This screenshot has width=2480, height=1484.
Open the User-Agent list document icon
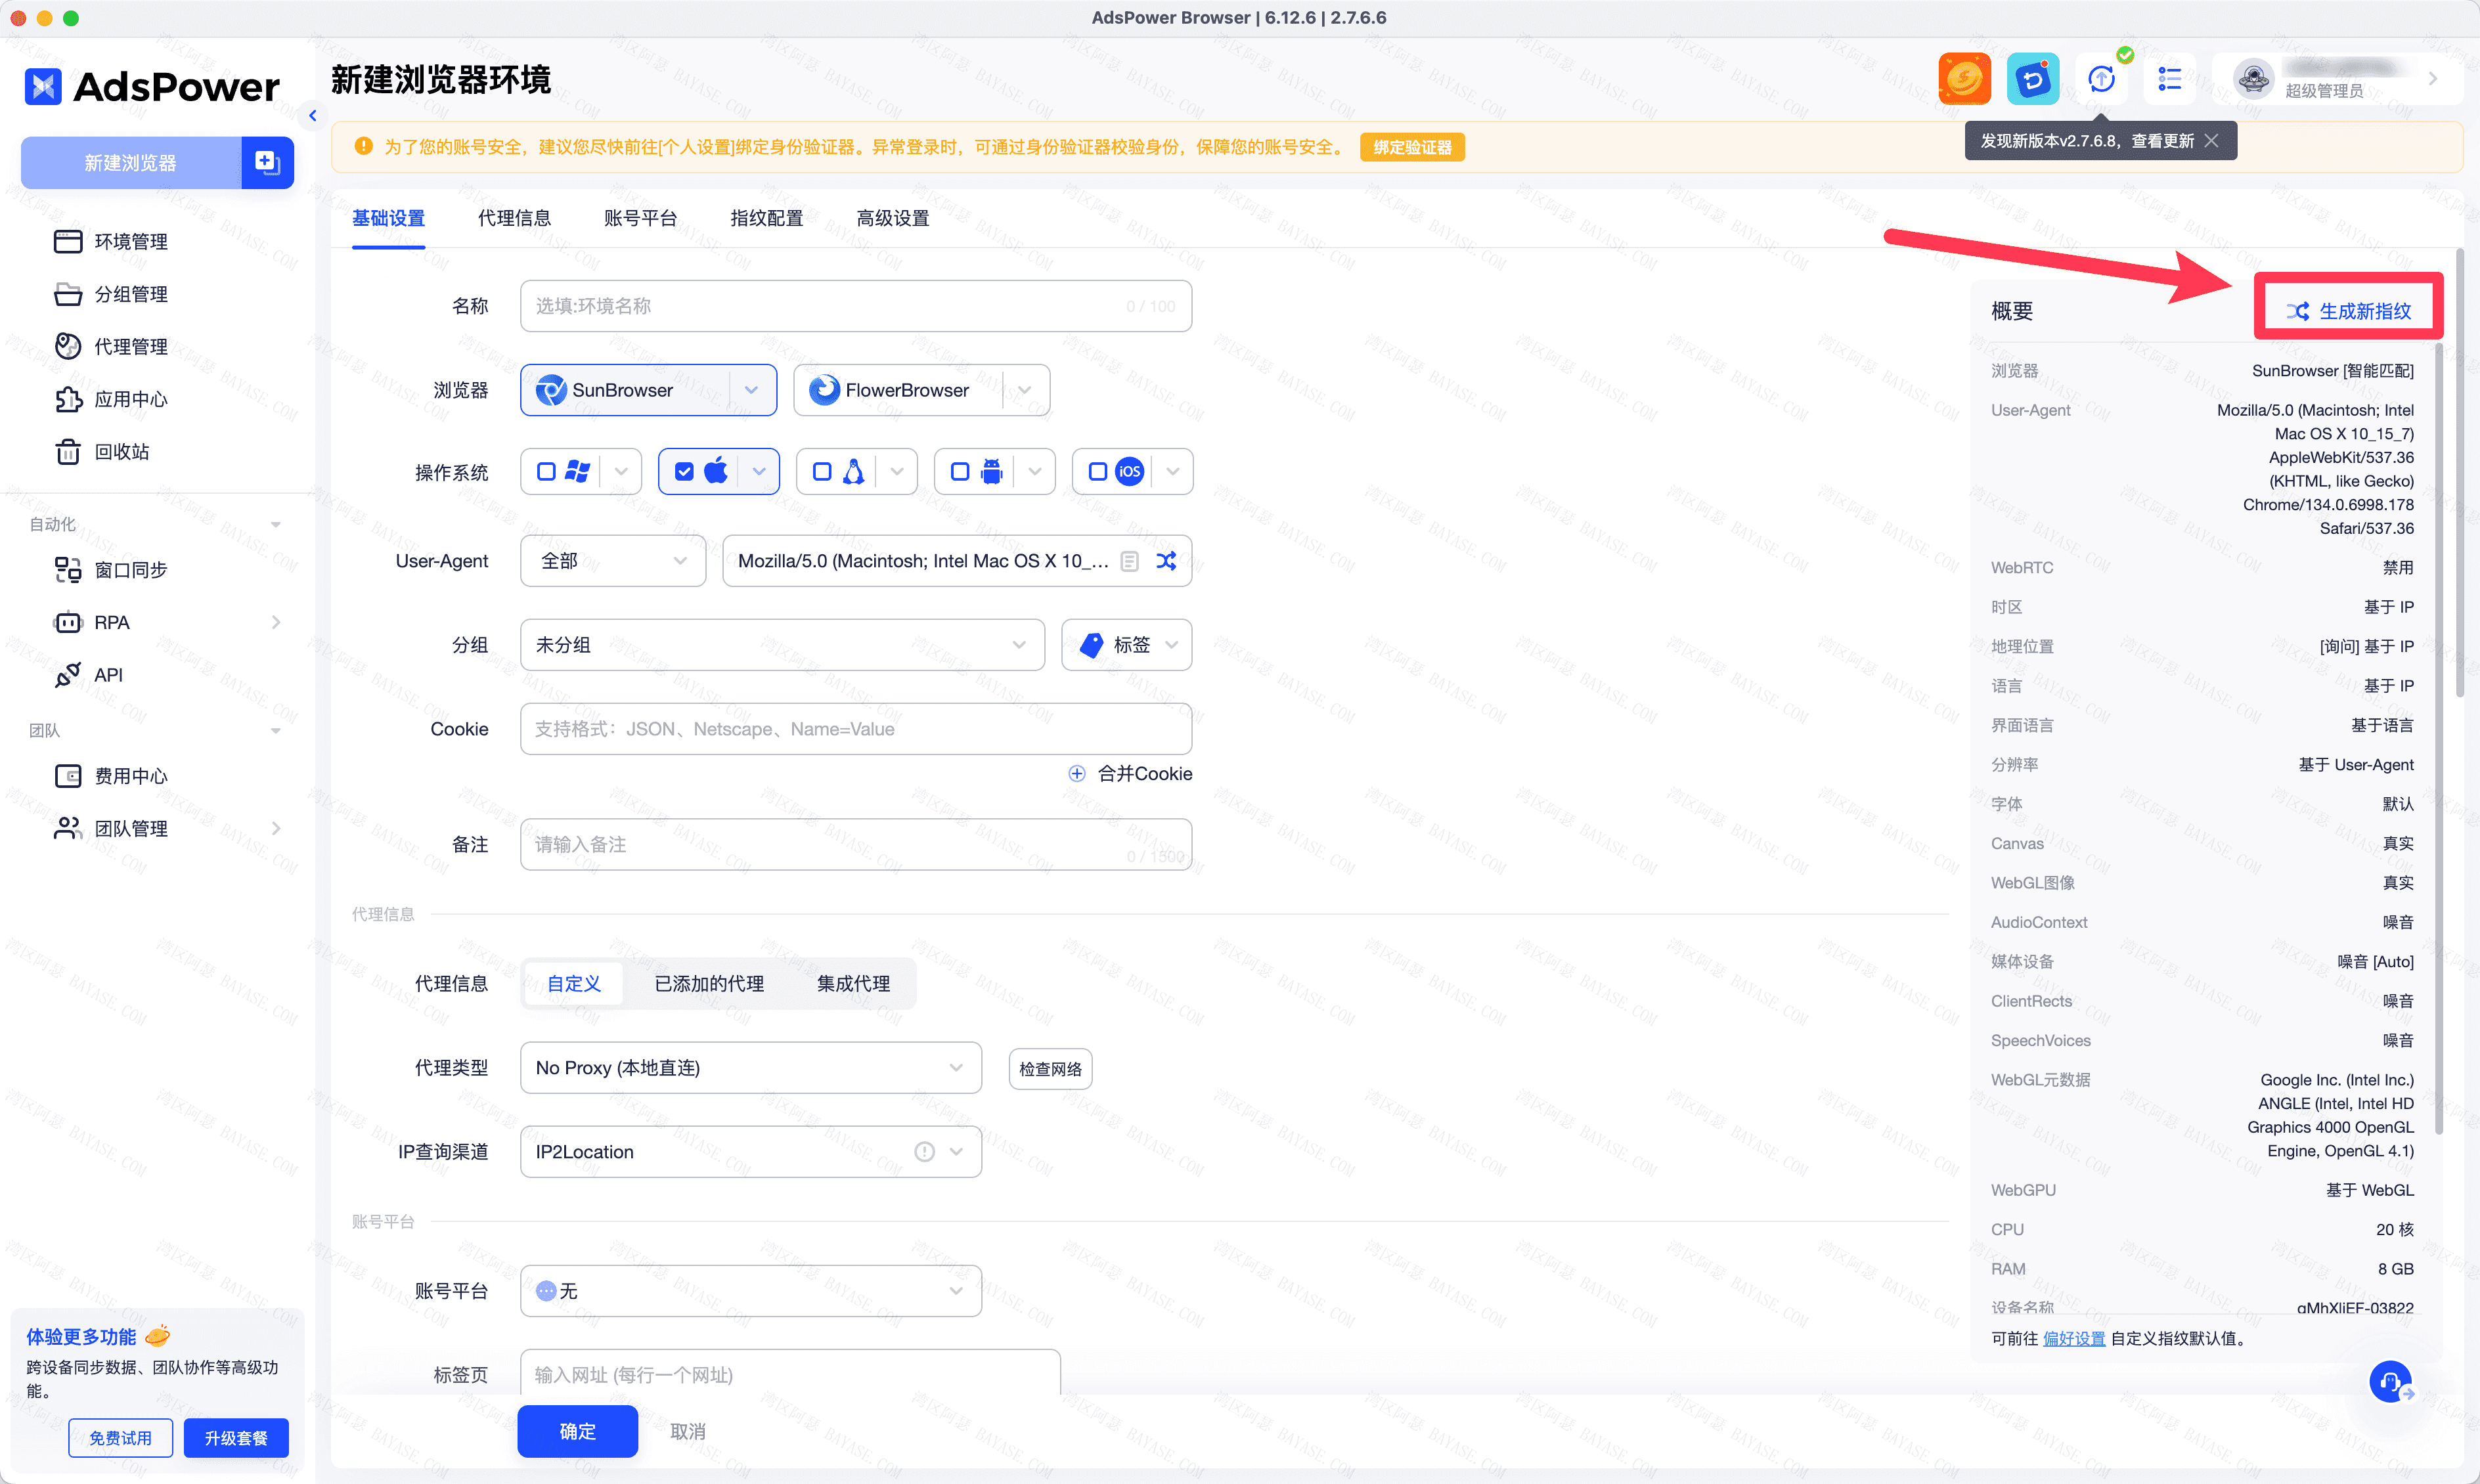coord(1129,561)
